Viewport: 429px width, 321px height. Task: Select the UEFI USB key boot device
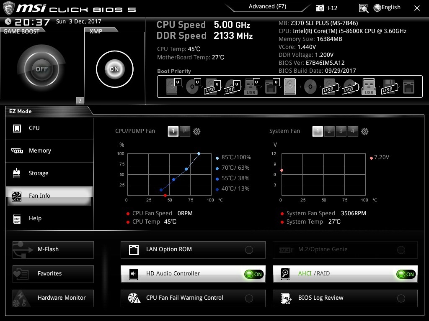252,87
